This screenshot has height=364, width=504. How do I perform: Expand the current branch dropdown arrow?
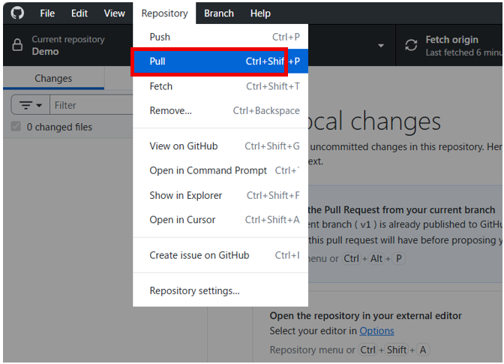381,46
